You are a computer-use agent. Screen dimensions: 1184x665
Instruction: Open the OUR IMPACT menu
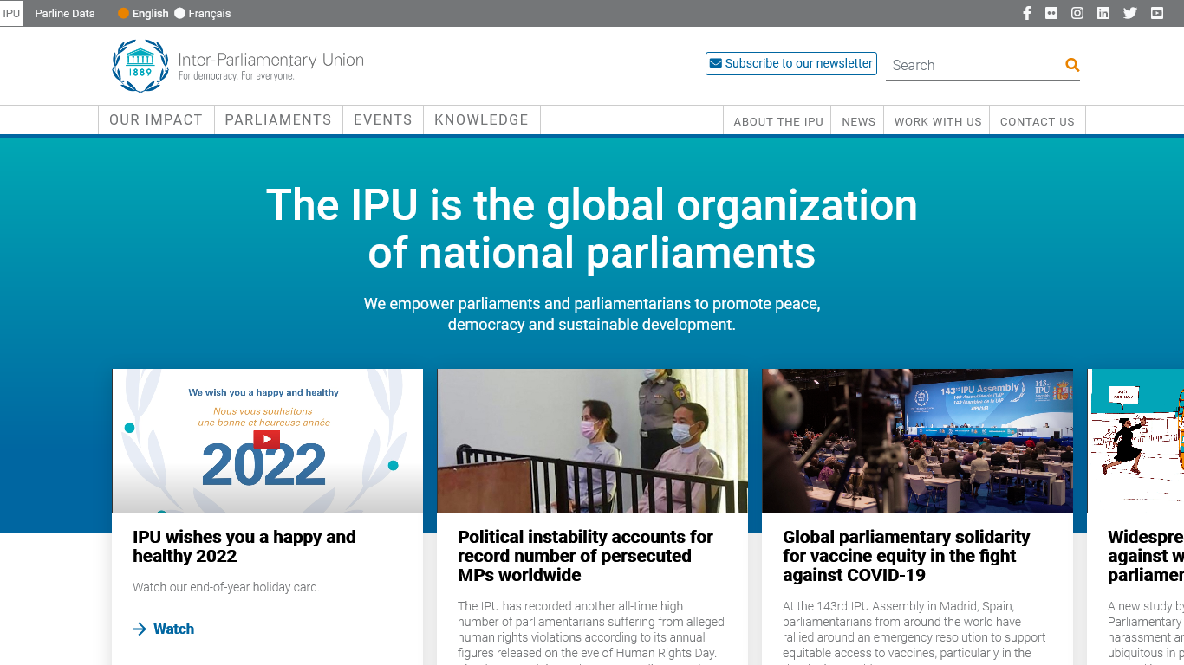tap(156, 120)
